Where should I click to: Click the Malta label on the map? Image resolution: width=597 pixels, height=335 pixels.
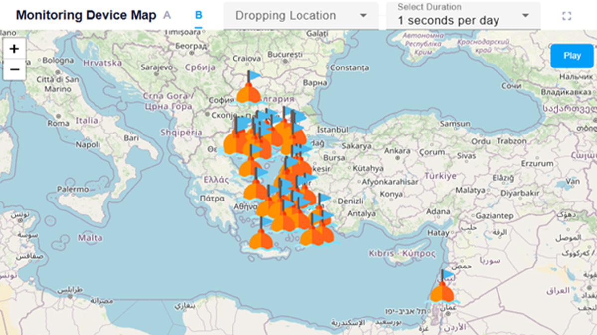(x=90, y=238)
